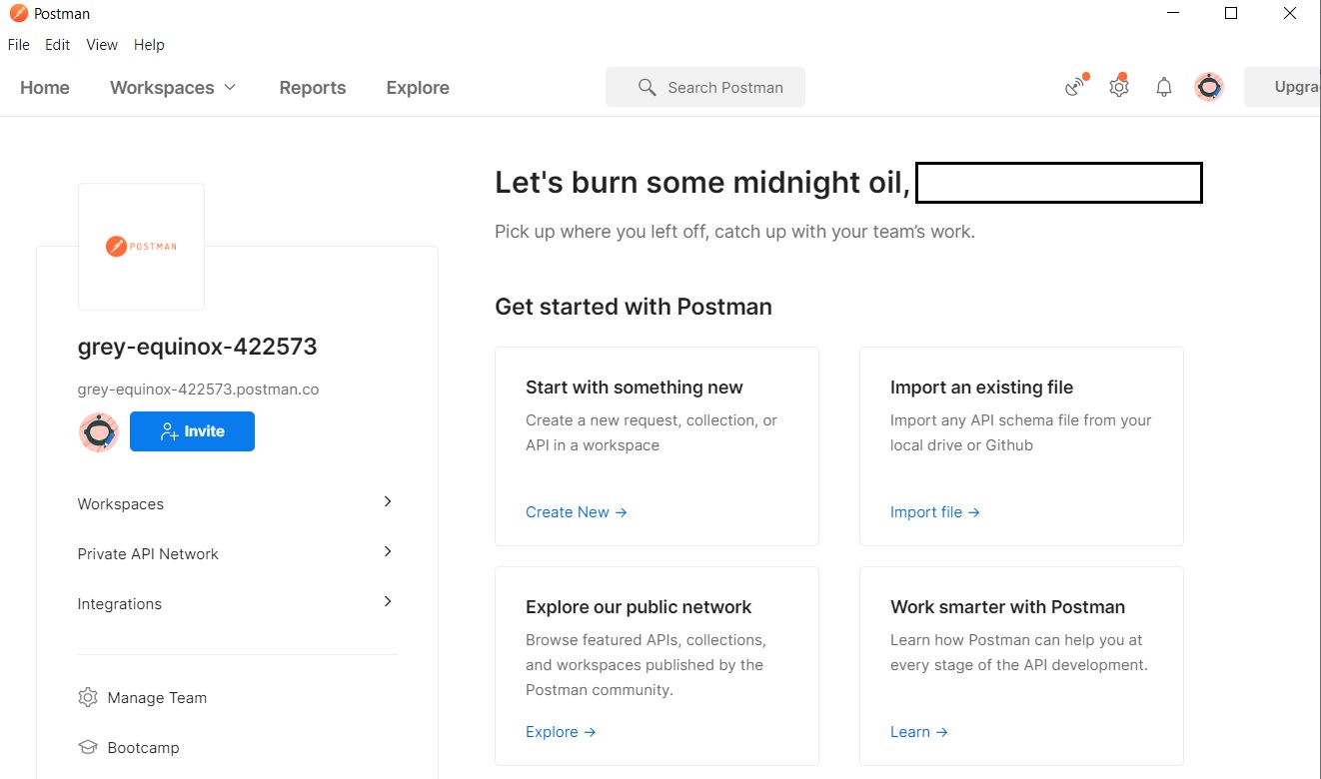
Task: Click the Upgrade button
Action: point(1283,88)
